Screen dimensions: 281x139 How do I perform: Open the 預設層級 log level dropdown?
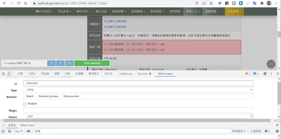click(239, 131)
